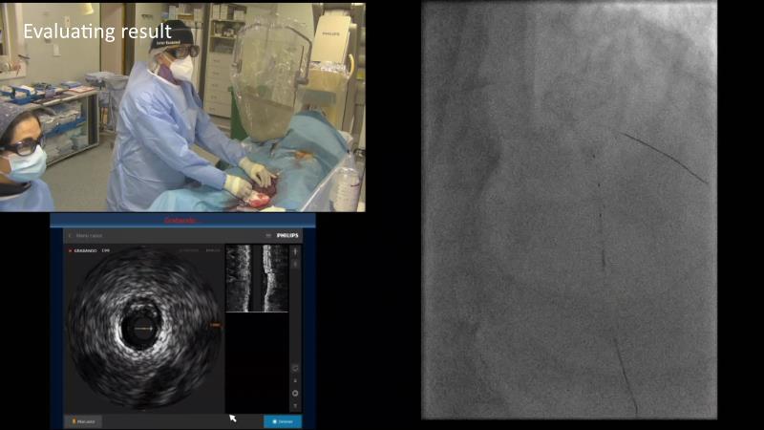Open the ring-shaped settings icon in sidebar
Screen dimensions: 764x430
click(295, 393)
